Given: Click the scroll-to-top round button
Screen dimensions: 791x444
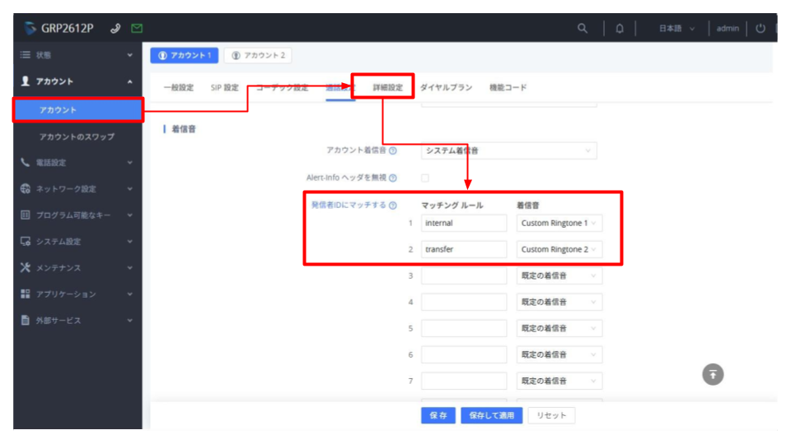Looking at the screenshot, I should pos(713,375).
